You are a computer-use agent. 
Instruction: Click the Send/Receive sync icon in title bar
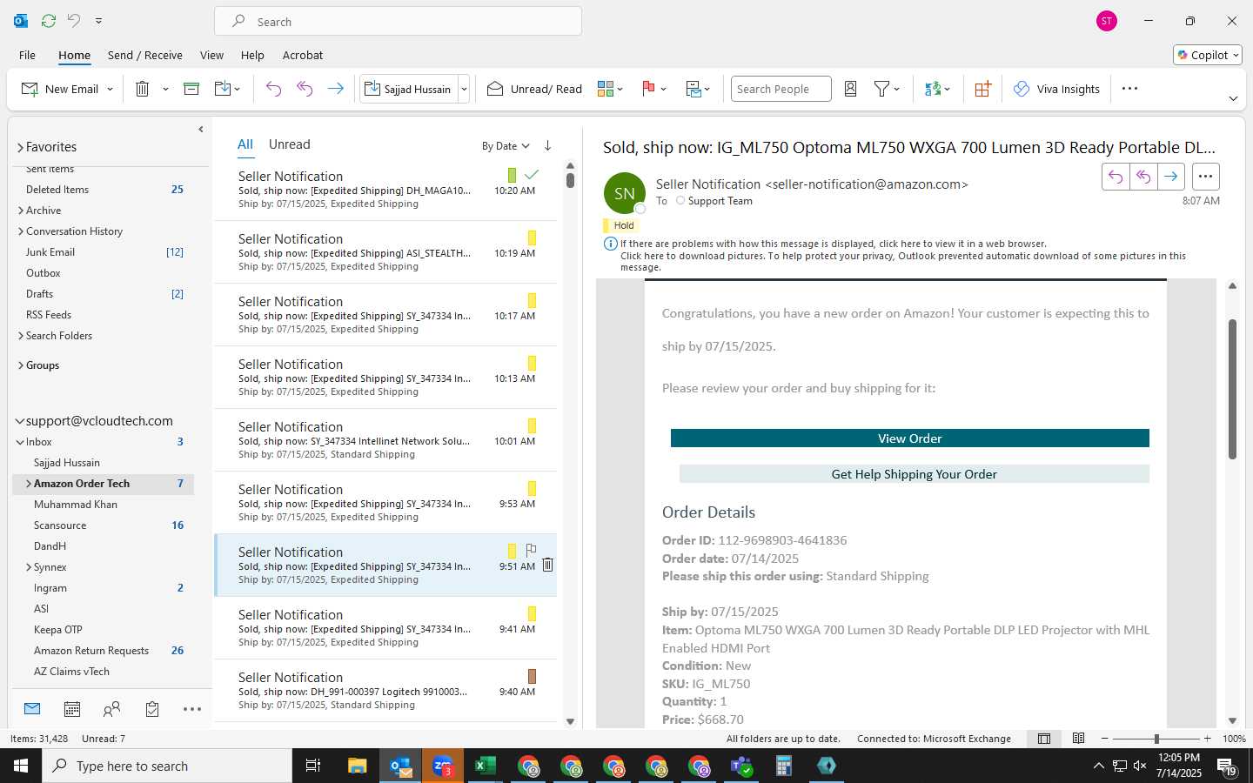(x=49, y=21)
